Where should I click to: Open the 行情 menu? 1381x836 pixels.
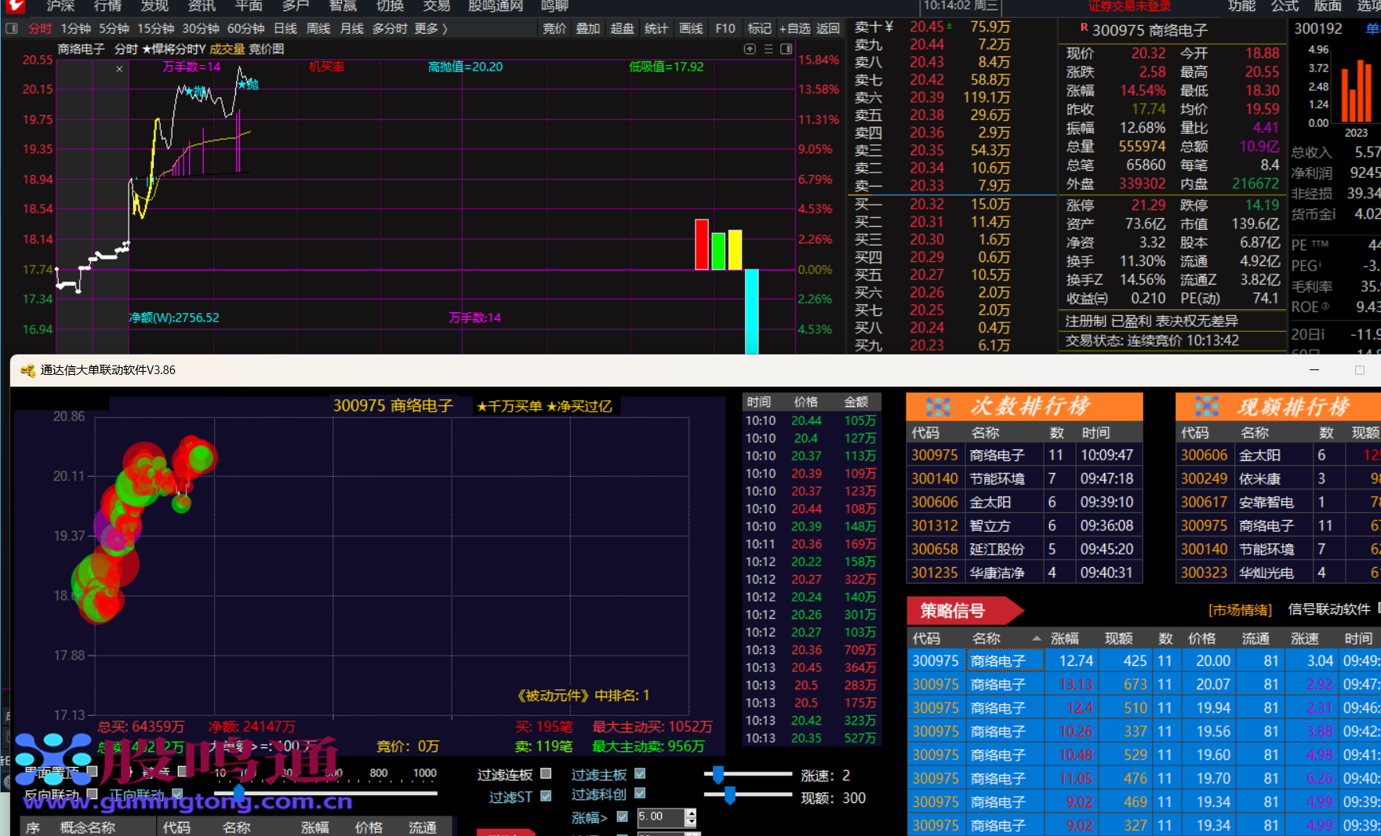(107, 6)
